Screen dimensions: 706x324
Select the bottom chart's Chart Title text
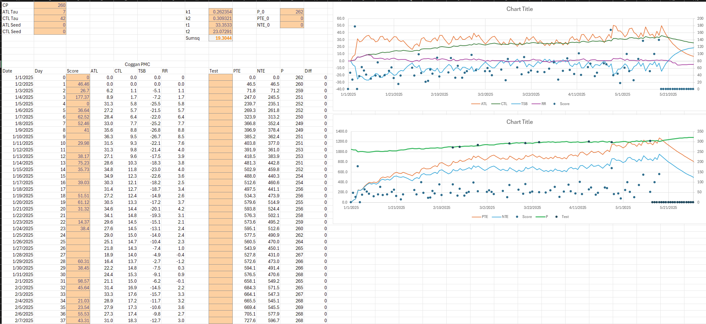[x=519, y=122]
